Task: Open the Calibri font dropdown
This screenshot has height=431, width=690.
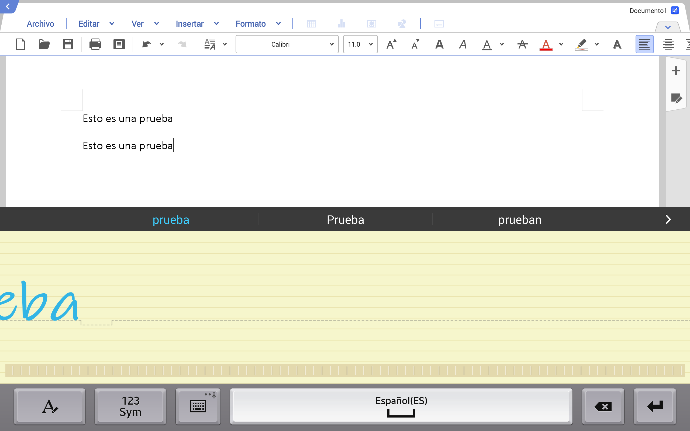Action: tap(287, 44)
